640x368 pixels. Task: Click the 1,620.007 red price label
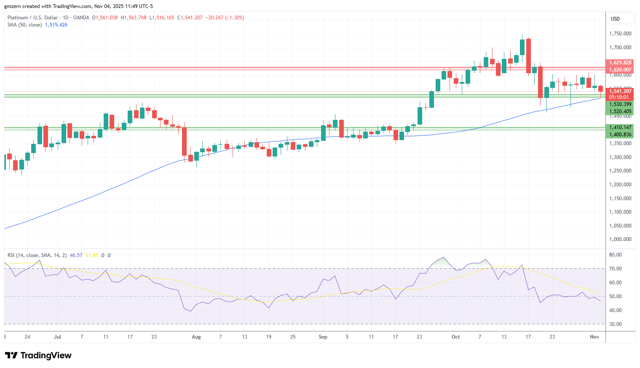click(x=620, y=70)
